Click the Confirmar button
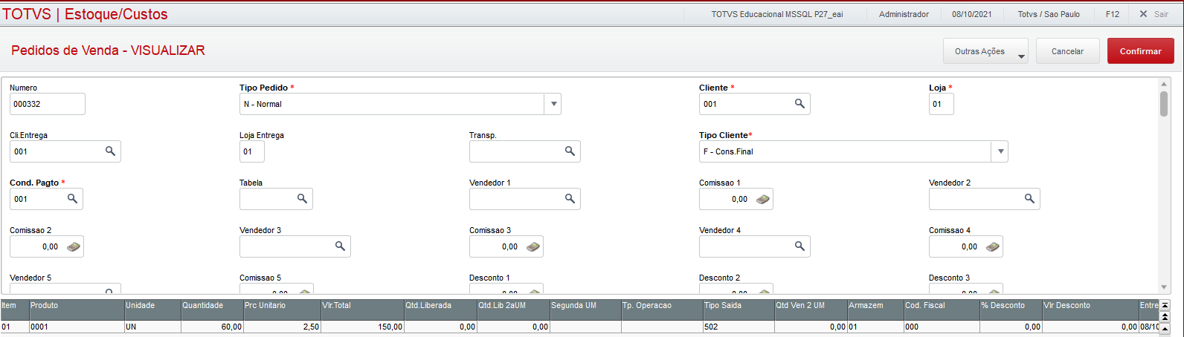This screenshot has height=337, width=1184. (1141, 51)
